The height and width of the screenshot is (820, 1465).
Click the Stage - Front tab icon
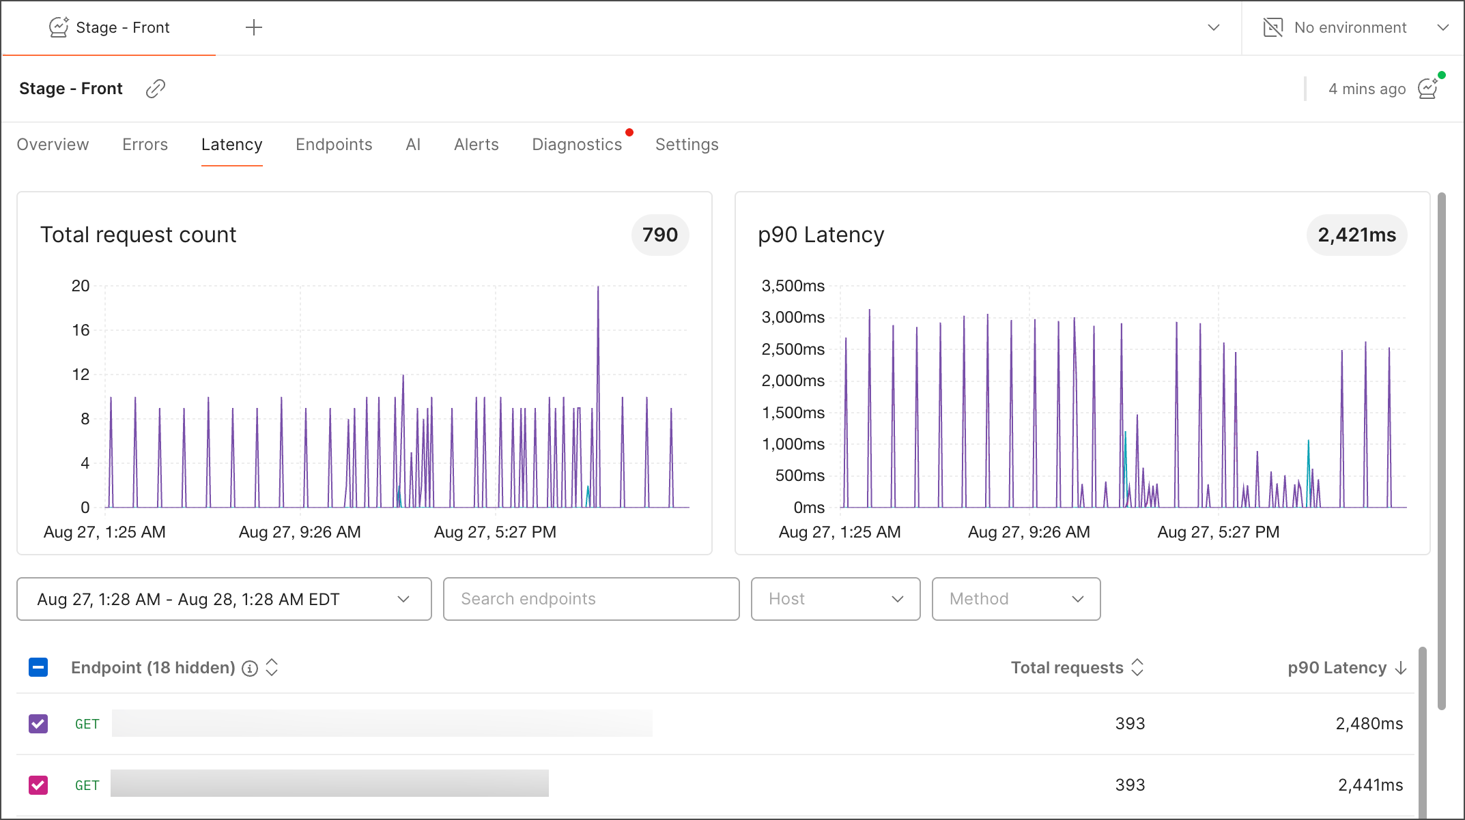tap(59, 27)
